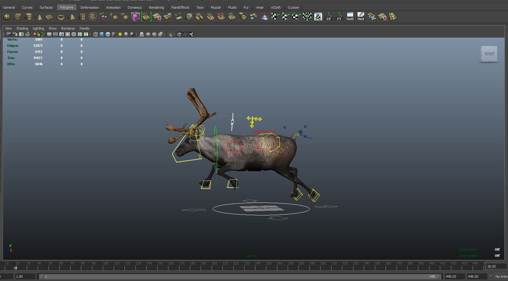Toggle film gate icon in panel toolbar

coord(55,34)
